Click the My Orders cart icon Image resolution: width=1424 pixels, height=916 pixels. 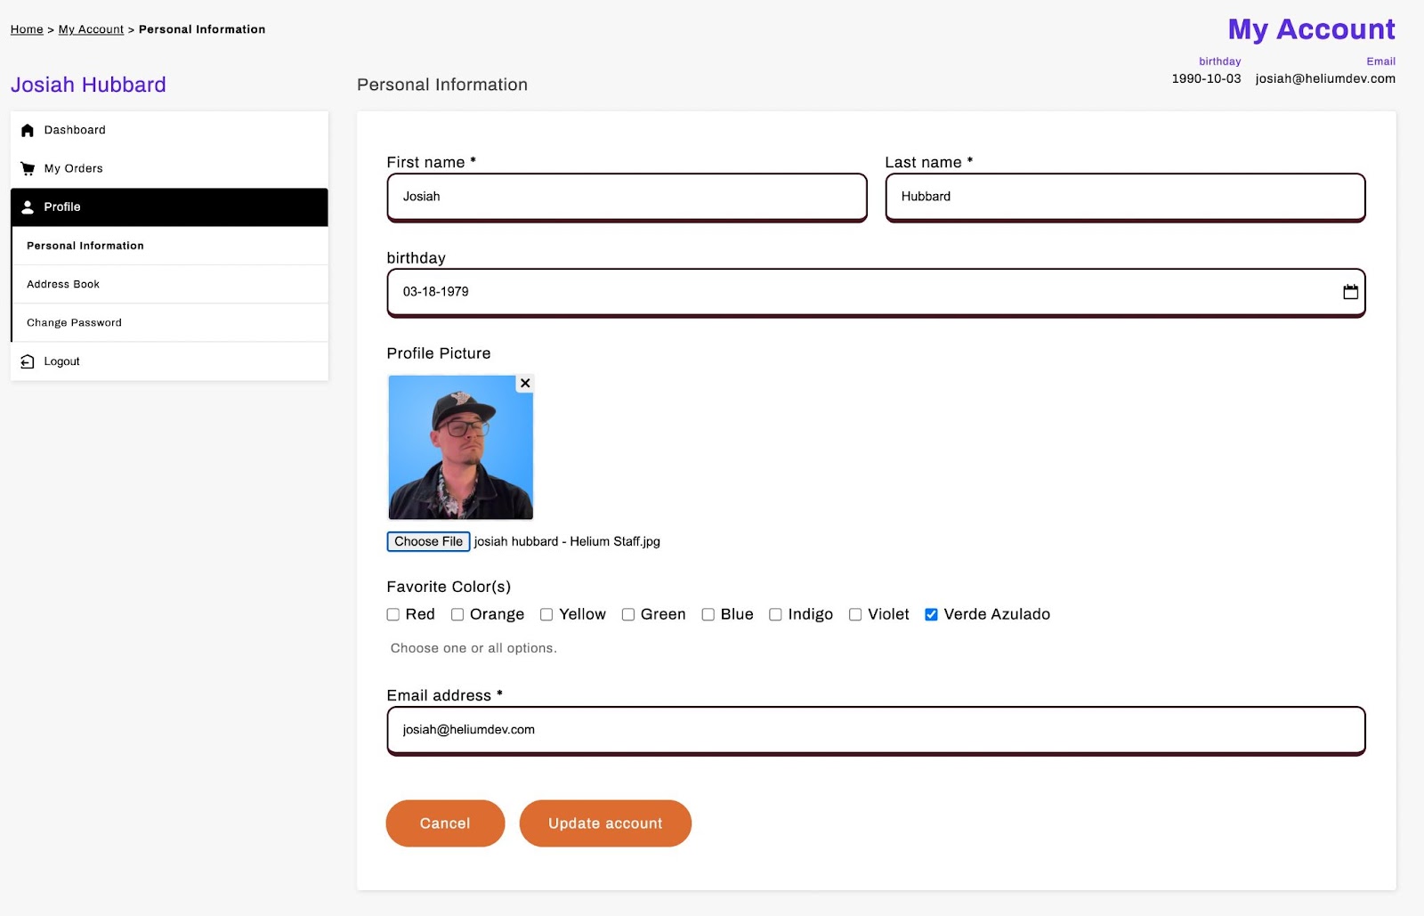coord(28,168)
